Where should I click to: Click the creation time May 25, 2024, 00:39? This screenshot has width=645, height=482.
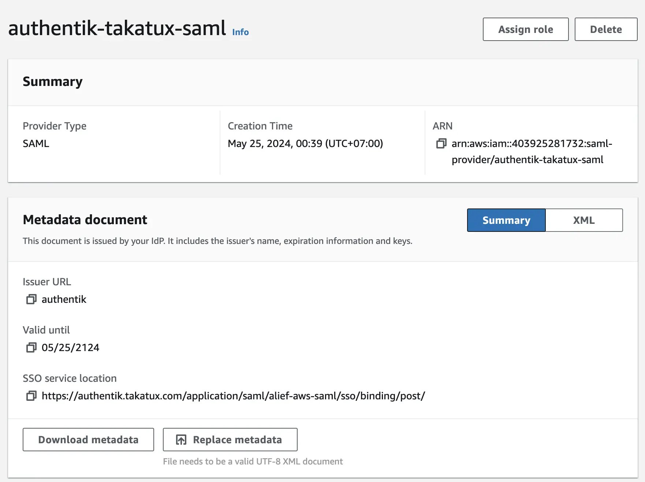pyautogui.click(x=305, y=143)
